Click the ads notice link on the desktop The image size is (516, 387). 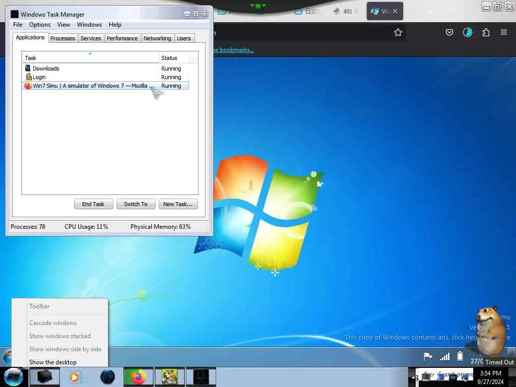pos(428,337)
